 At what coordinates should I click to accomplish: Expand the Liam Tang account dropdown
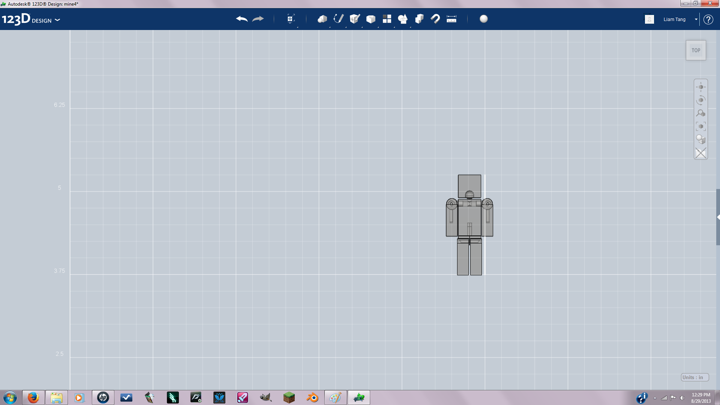click(696, 19)
